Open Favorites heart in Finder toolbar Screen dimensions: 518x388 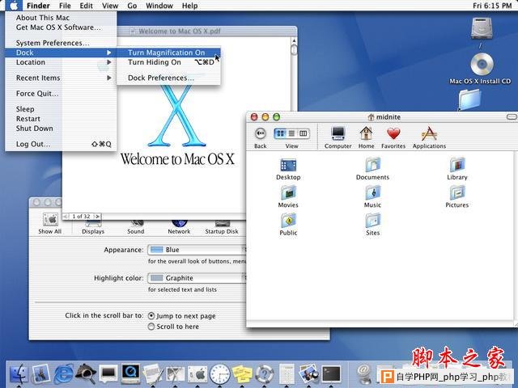[x=393, y=137]
